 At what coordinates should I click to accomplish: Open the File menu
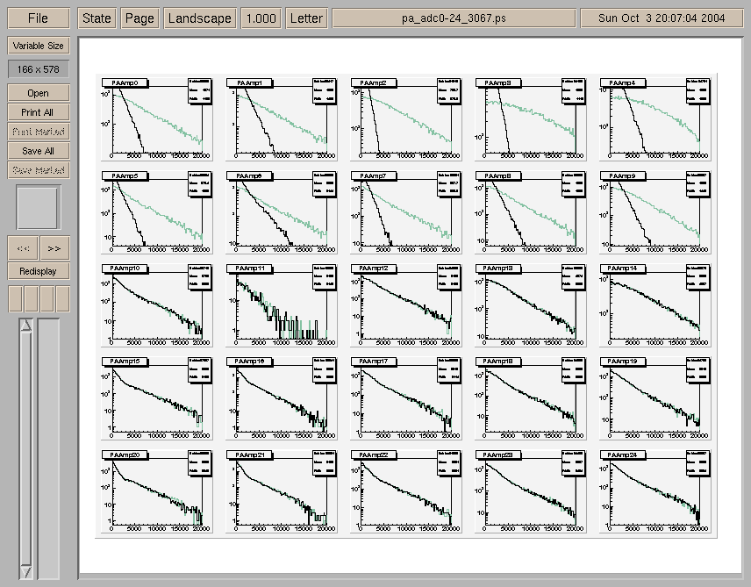point(39,18)
